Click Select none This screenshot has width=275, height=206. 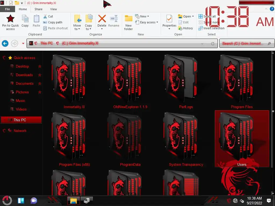pos(209,22)
